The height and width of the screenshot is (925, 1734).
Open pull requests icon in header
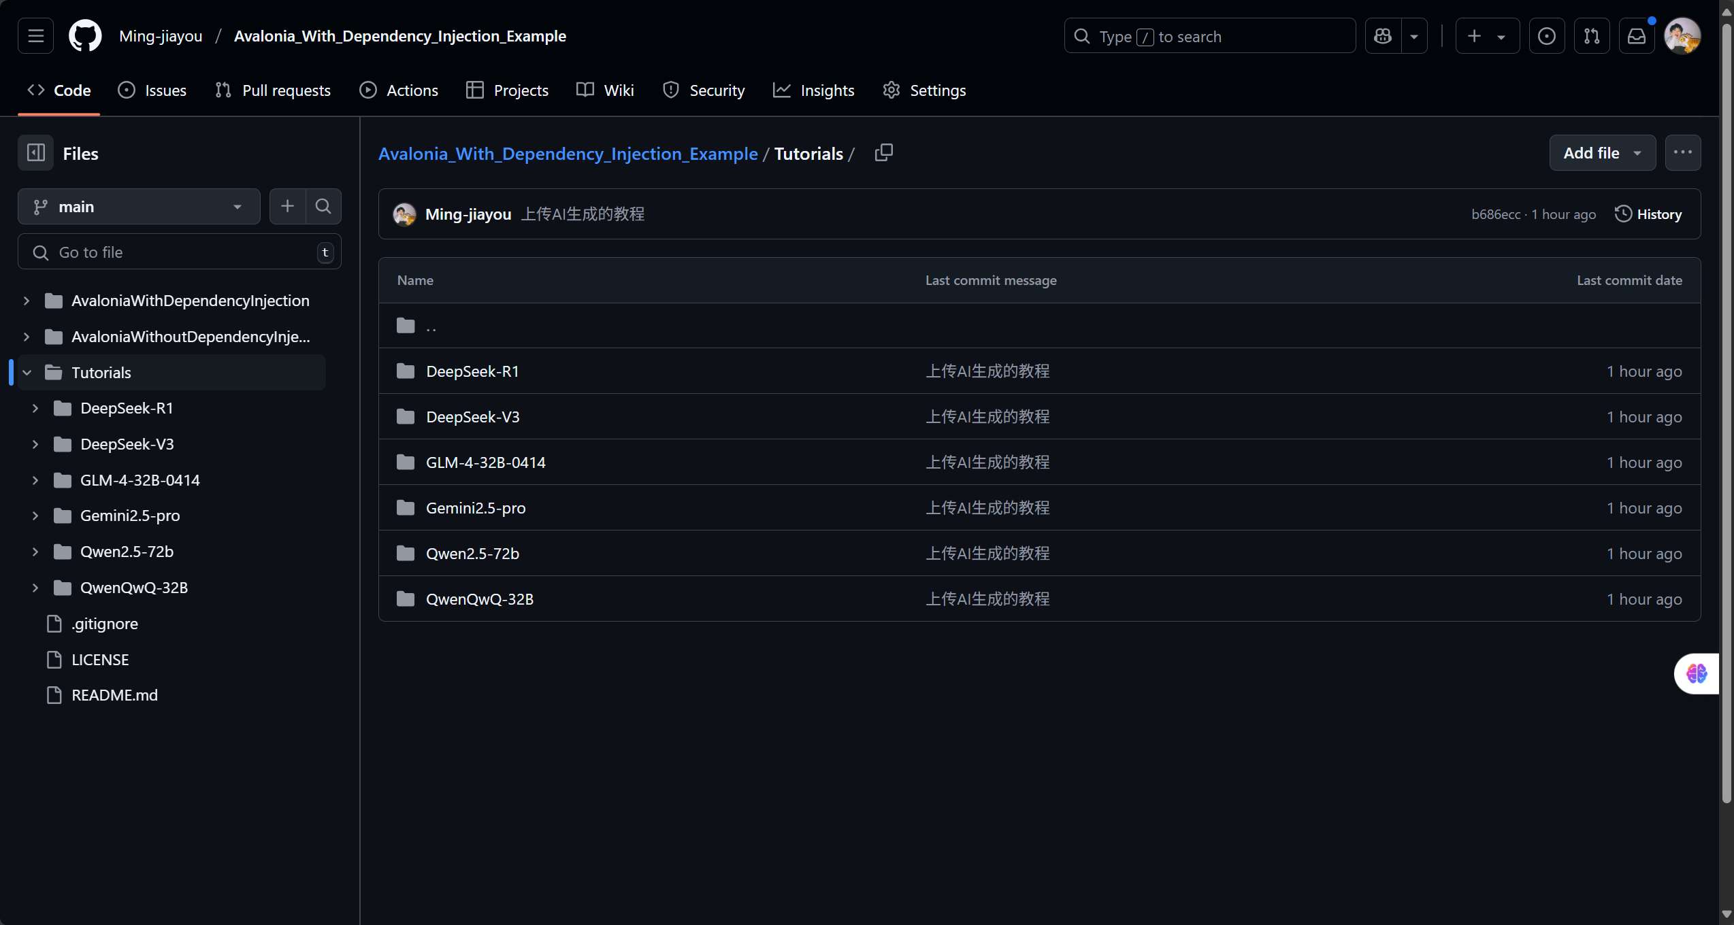[1591, 36]
